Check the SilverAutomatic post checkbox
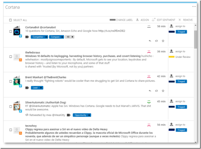This screenshot has width=201, height=149. coord(11,106)
